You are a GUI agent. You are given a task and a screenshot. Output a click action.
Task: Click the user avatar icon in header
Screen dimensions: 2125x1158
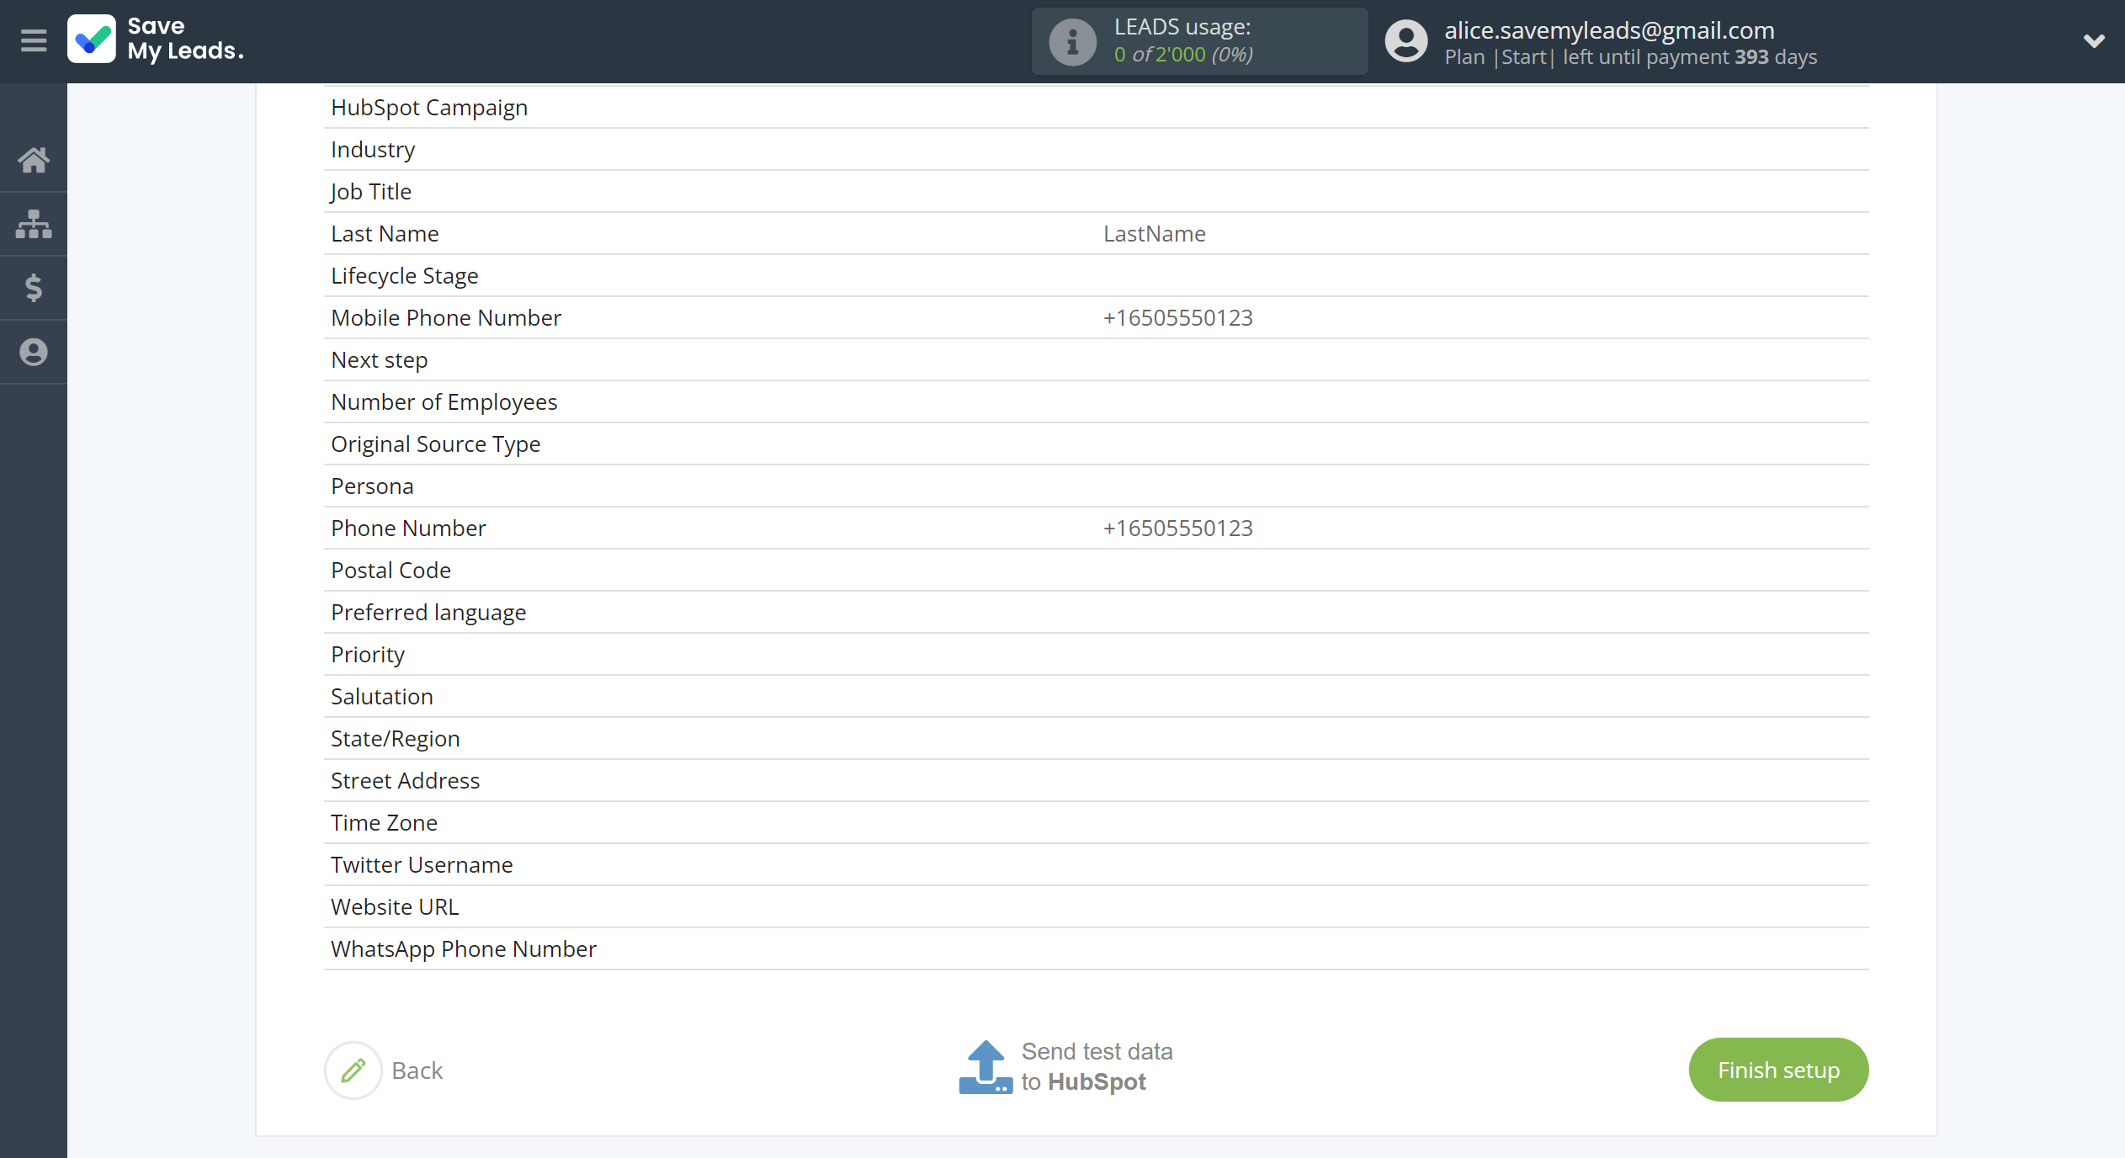pyautogui.click(x=1406, y=41)
